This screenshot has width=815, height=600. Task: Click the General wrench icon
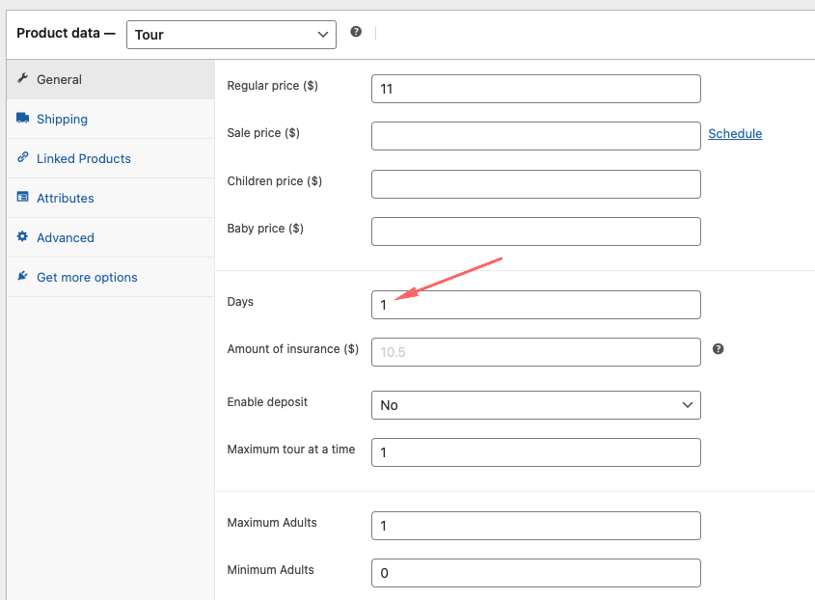pyautogui.click(x=22, y=78)
